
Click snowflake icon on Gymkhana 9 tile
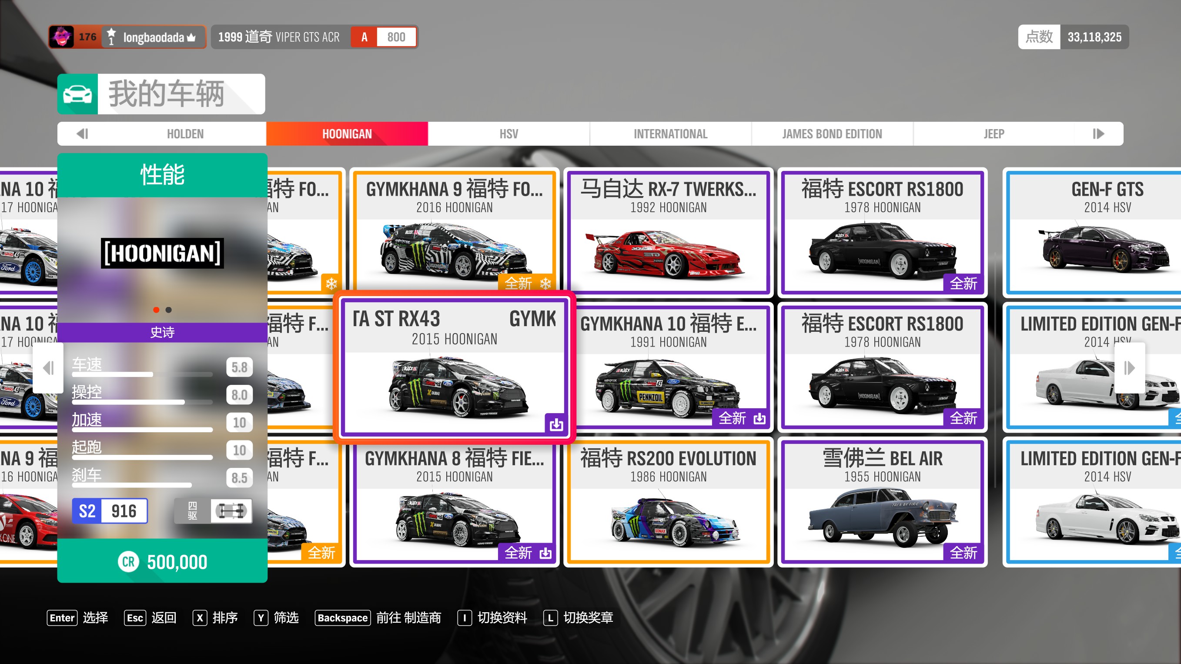[x=545, y=283]
